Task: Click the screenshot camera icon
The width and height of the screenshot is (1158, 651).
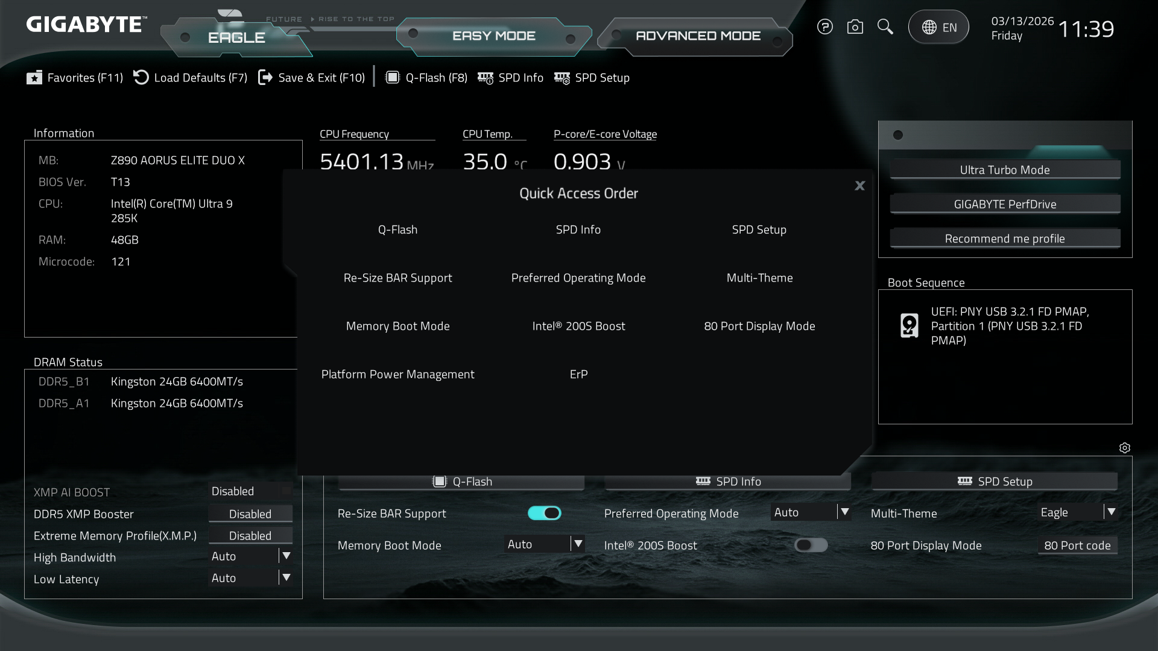Action: coord(855,27)
